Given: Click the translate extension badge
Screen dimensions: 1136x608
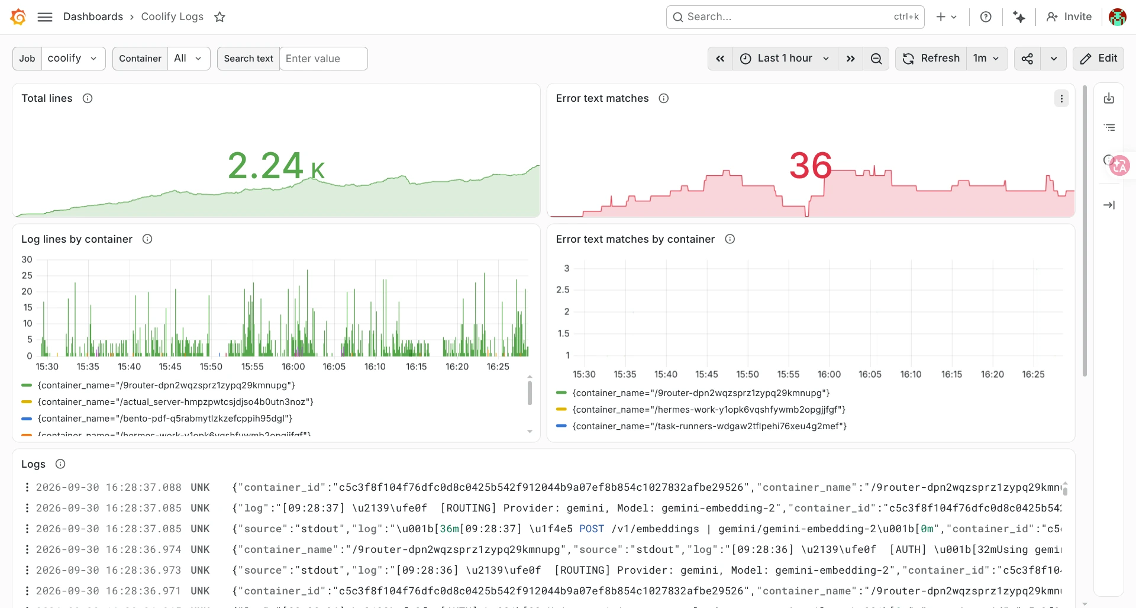Looking at the screenshot, I should (x=1119, y=166).
